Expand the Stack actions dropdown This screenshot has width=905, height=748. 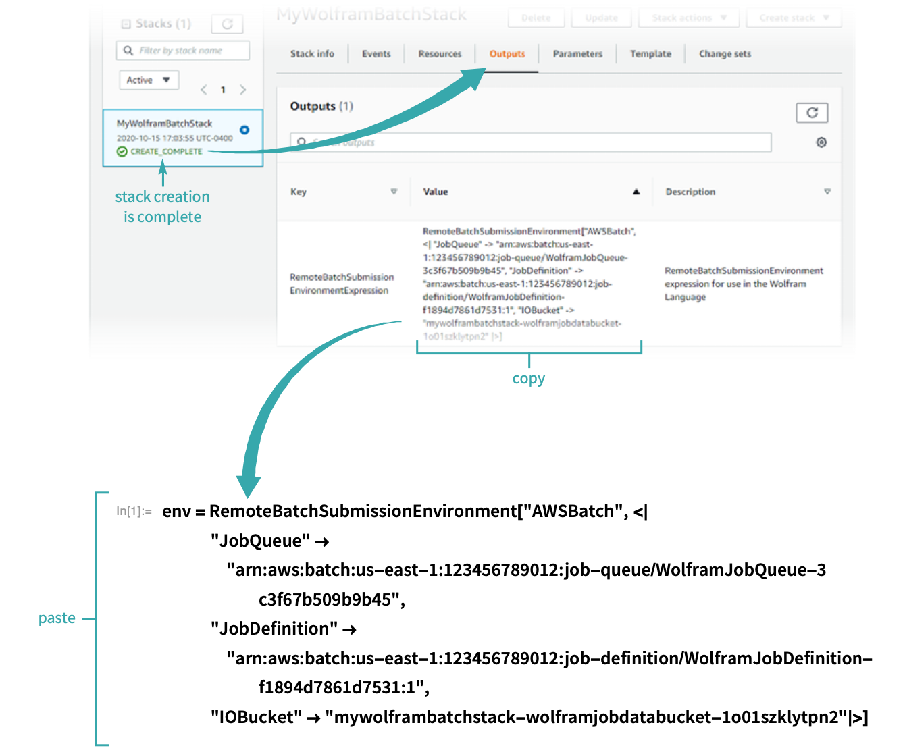pyautogui.click(x=689, y=18)
